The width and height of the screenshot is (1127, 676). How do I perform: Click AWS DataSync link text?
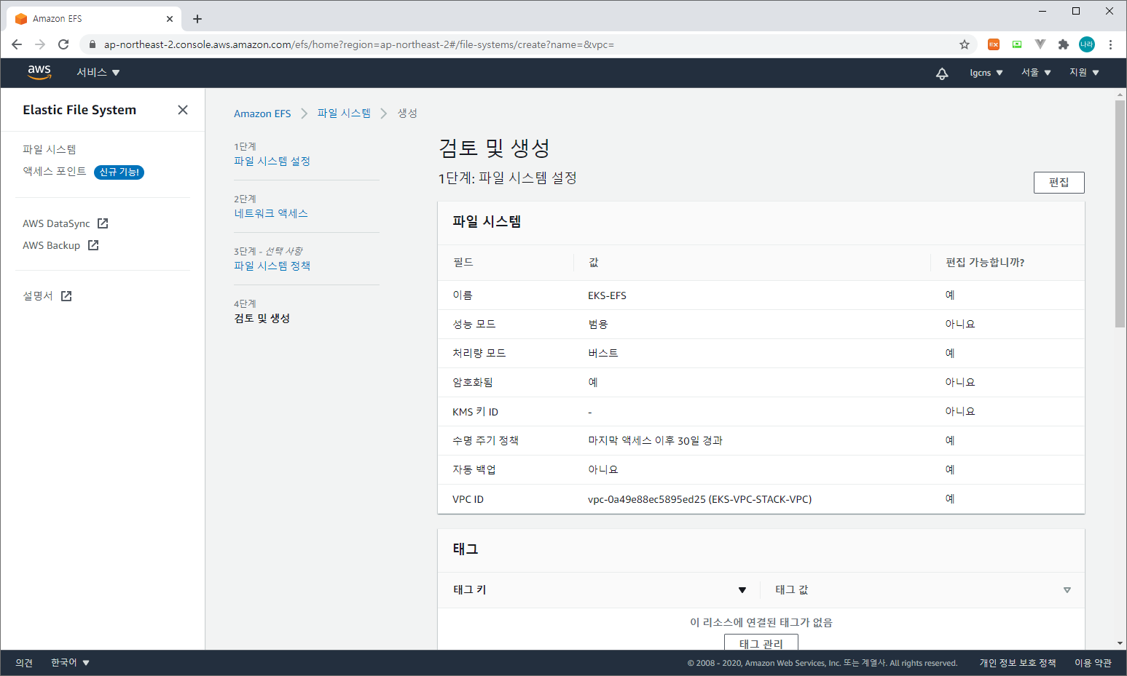click(56, 223)
